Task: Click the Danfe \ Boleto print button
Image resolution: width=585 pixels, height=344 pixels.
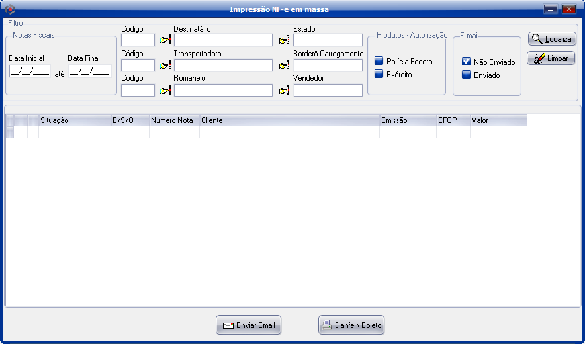Action: click(351, 325)
